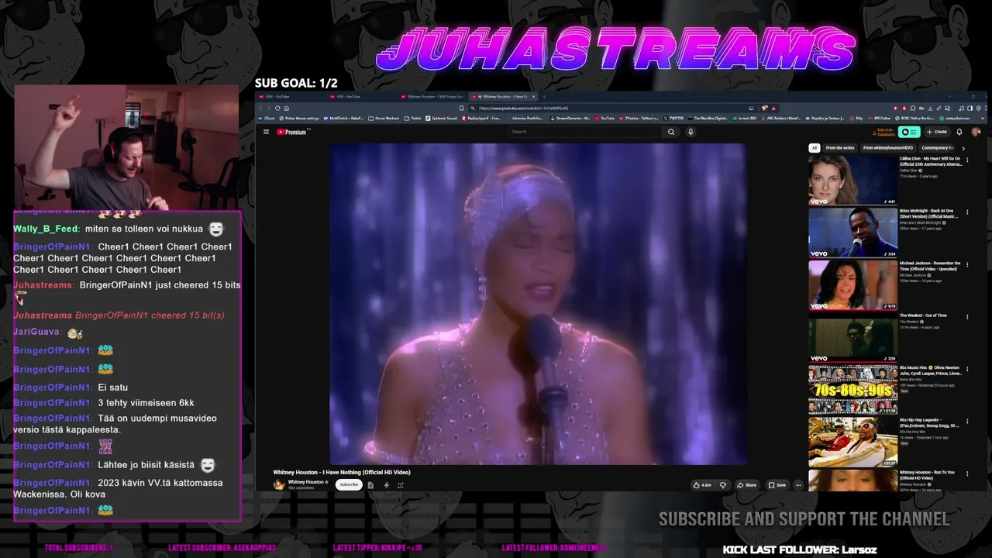Click Wally_B_Feed username in chat
This screenshot has height=558, width=992.
46,229
